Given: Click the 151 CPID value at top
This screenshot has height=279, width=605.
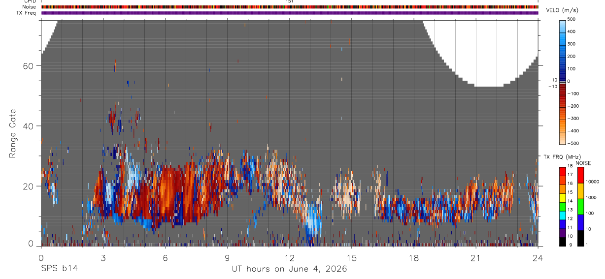Looking at the screenshot, I should pyautogui.click(x=290, y=1).
